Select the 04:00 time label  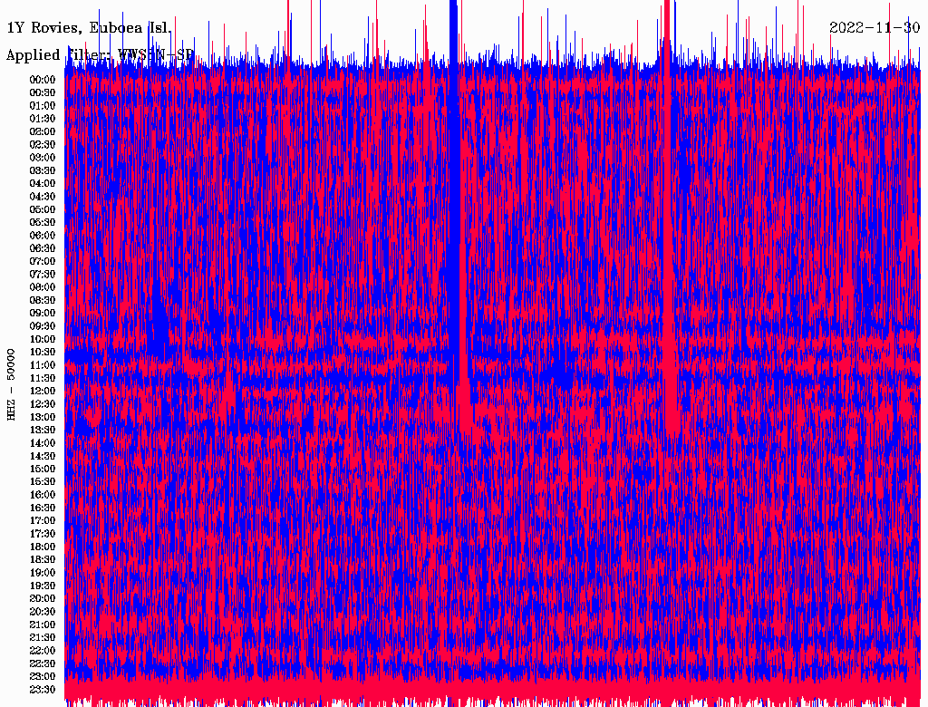click(x=43, y=184)
